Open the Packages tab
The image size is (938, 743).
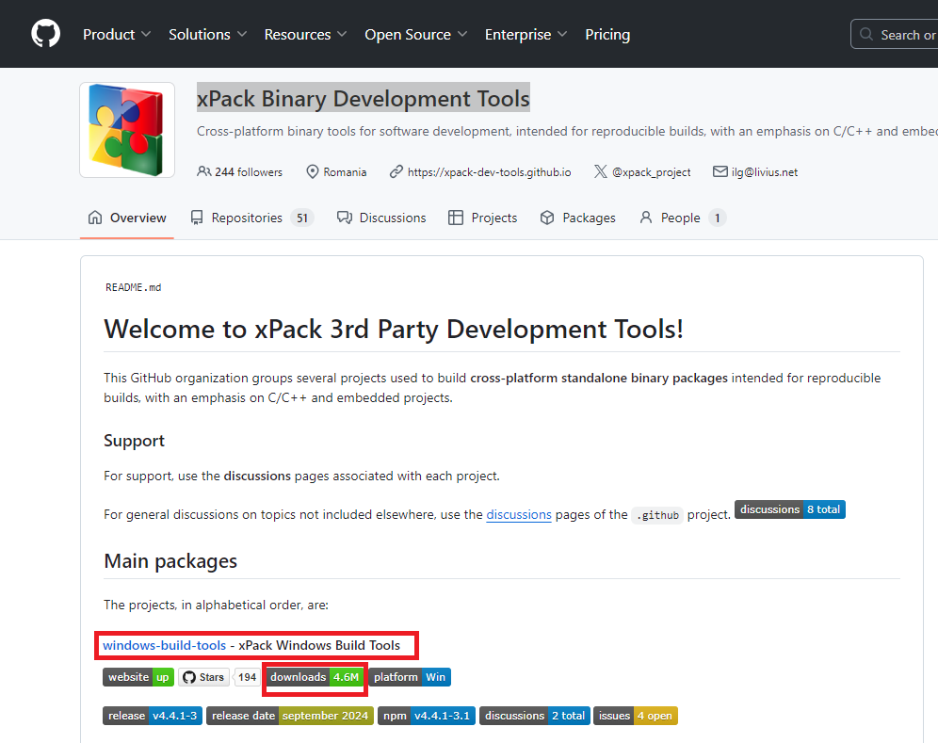(577, 218)
